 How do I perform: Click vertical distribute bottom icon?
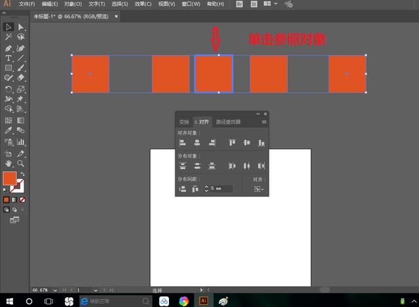pyautogui.click(x=212, y=166)
